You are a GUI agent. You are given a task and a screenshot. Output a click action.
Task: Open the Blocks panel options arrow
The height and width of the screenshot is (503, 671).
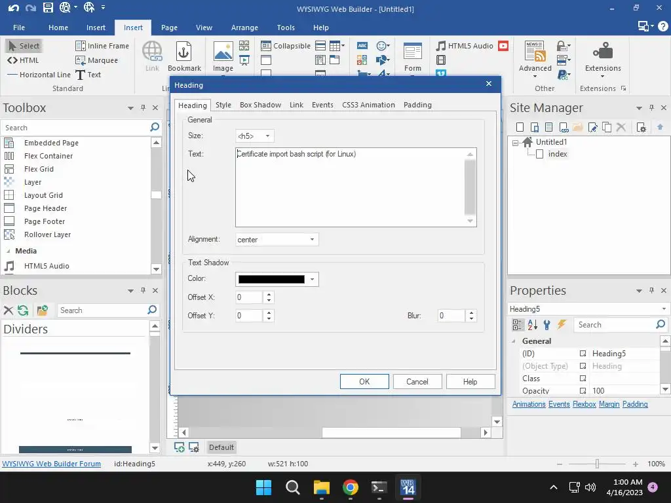(x=130, y=291)
